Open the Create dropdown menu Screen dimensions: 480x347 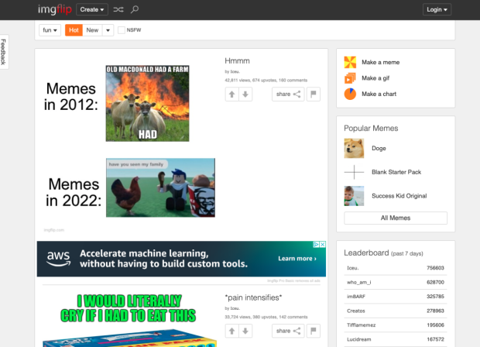tap(92, 9)
